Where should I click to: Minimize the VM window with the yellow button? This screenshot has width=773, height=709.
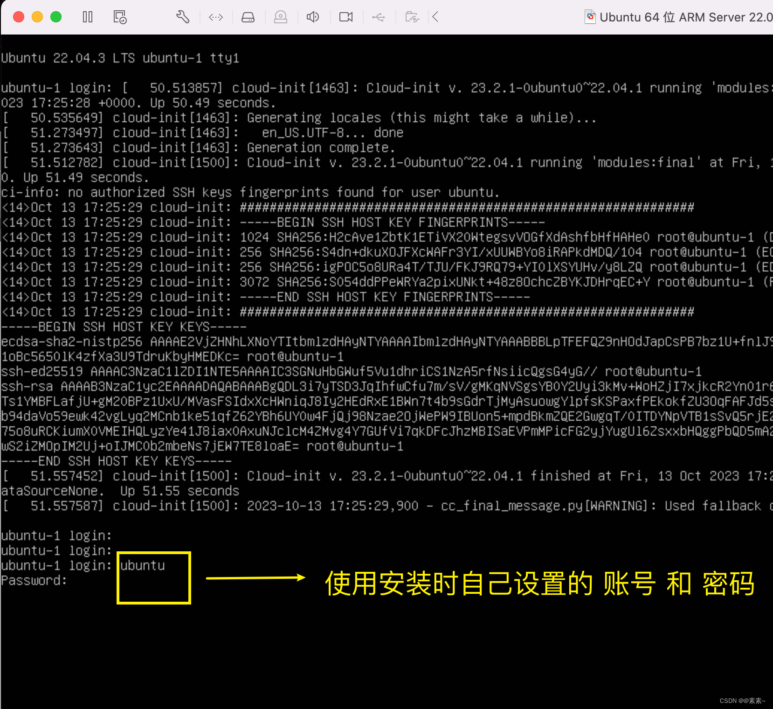(37, 17)
